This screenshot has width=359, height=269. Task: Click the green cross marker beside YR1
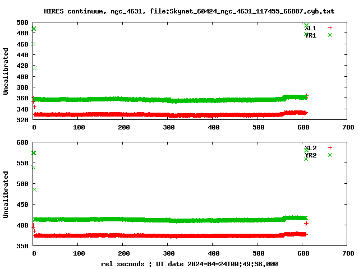pos(330,35)
